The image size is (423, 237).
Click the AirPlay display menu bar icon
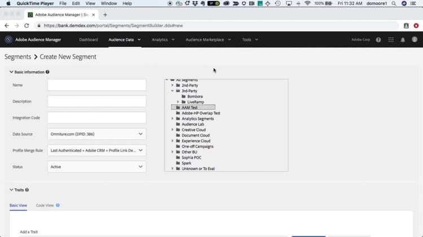pos(289,3)
